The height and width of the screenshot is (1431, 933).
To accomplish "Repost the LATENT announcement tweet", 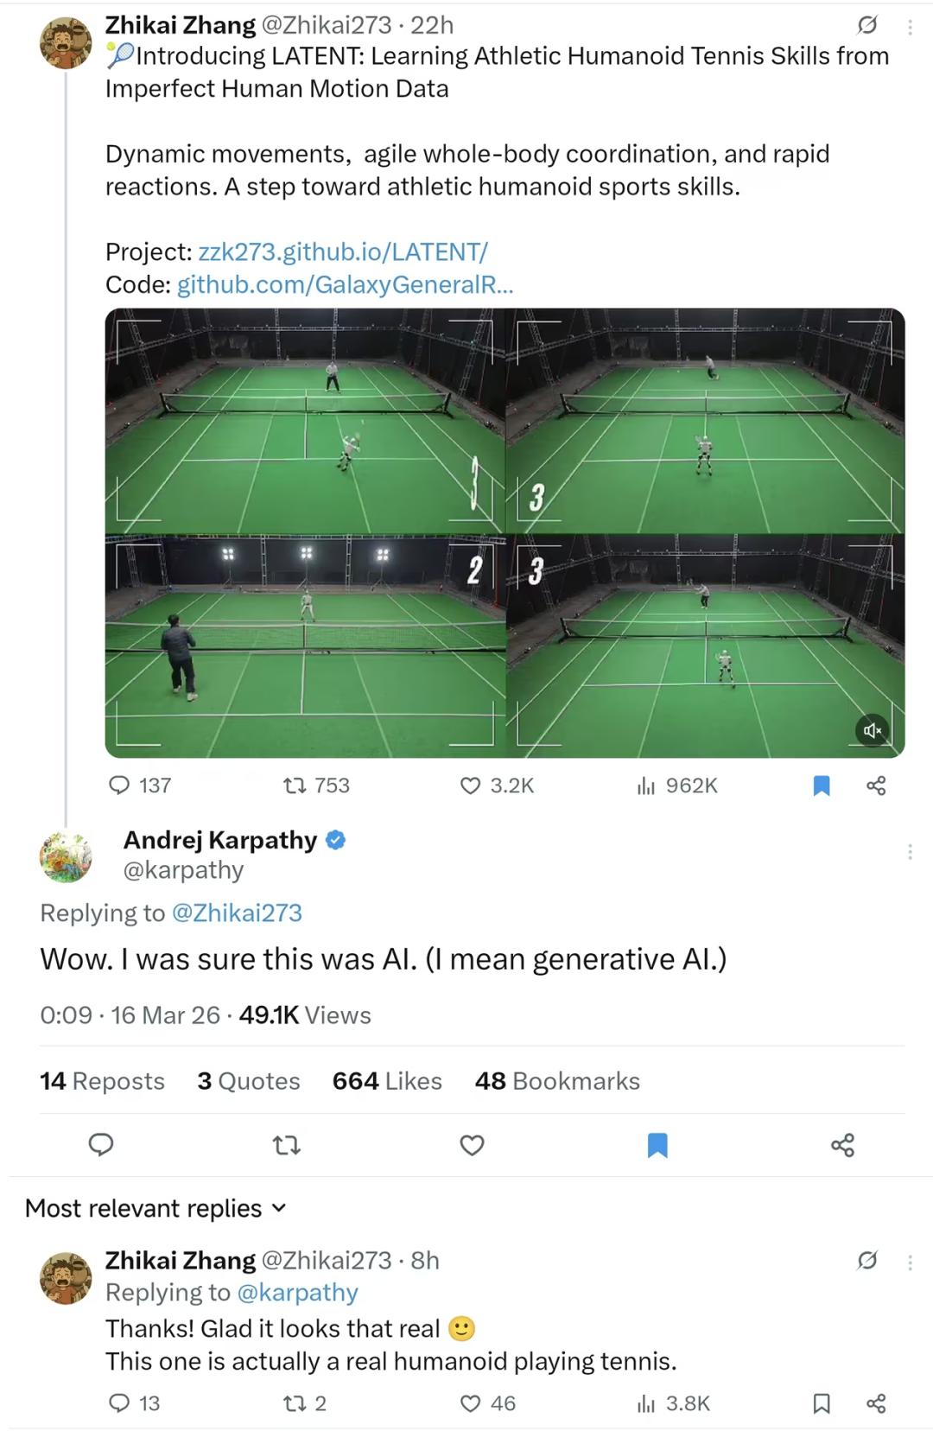I will pos(295,785).
